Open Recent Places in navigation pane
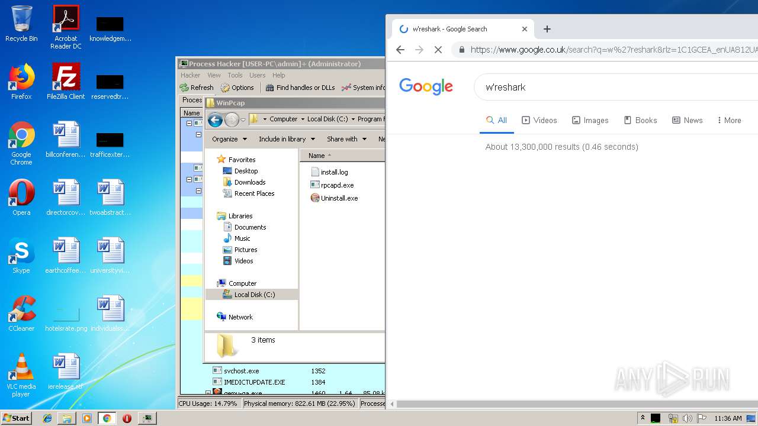 (249, 193)
